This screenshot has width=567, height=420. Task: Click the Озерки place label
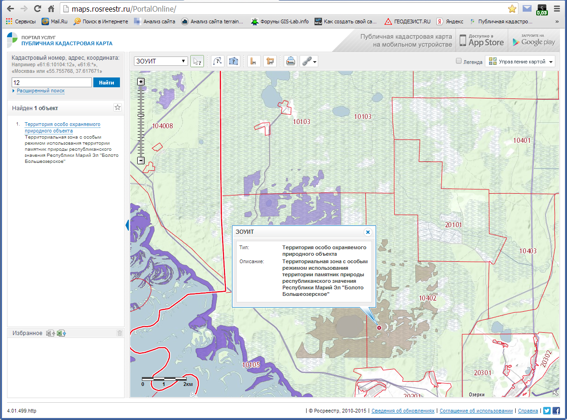(476, 394)
